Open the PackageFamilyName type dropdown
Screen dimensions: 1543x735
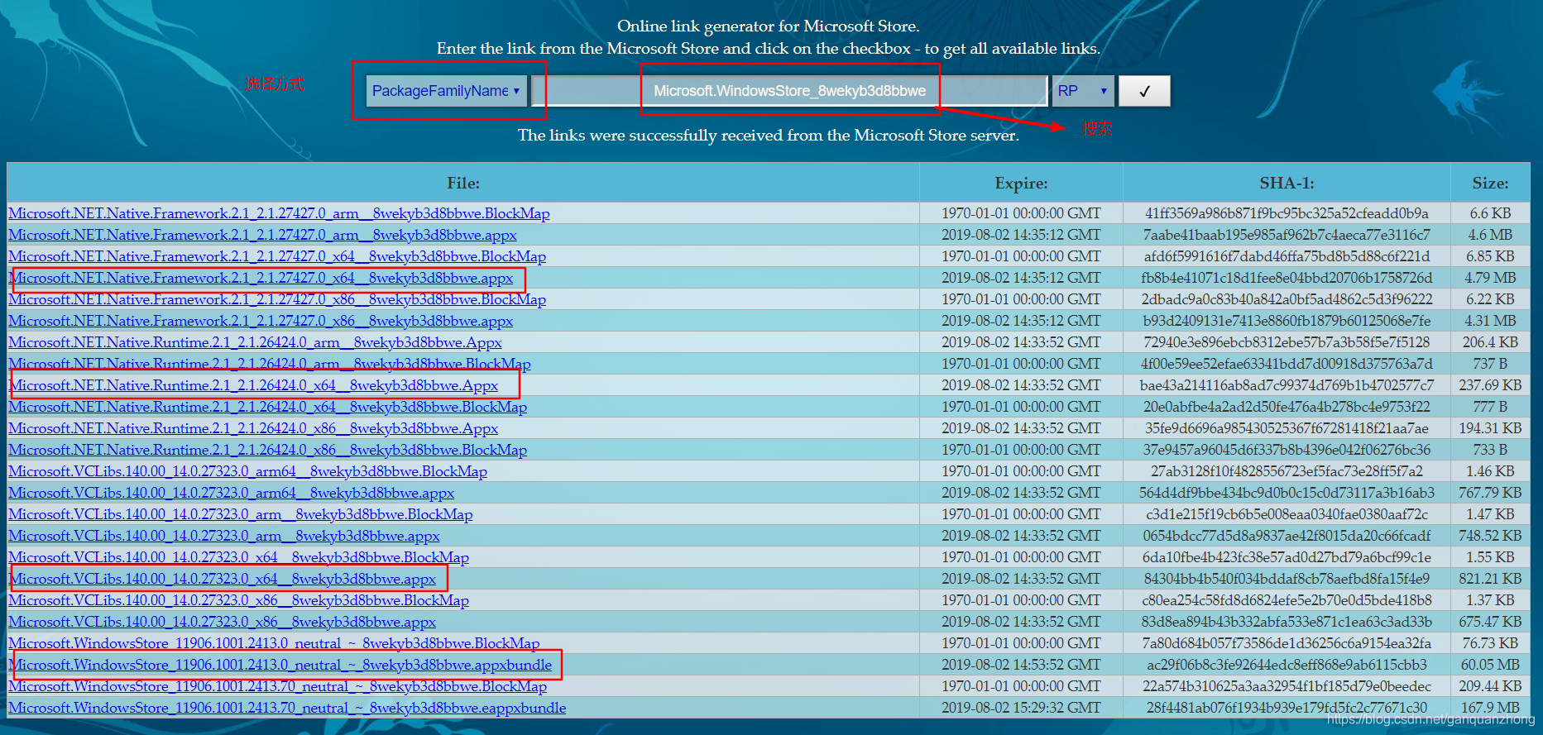point(445,91)
